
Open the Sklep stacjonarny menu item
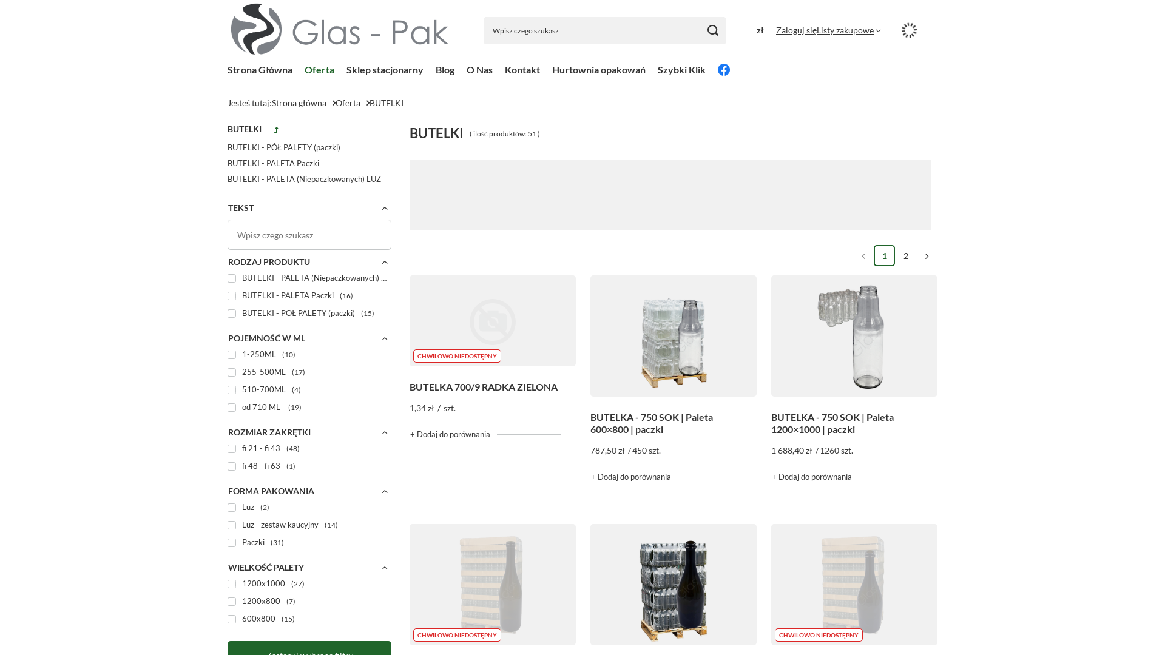pos(385,70)
